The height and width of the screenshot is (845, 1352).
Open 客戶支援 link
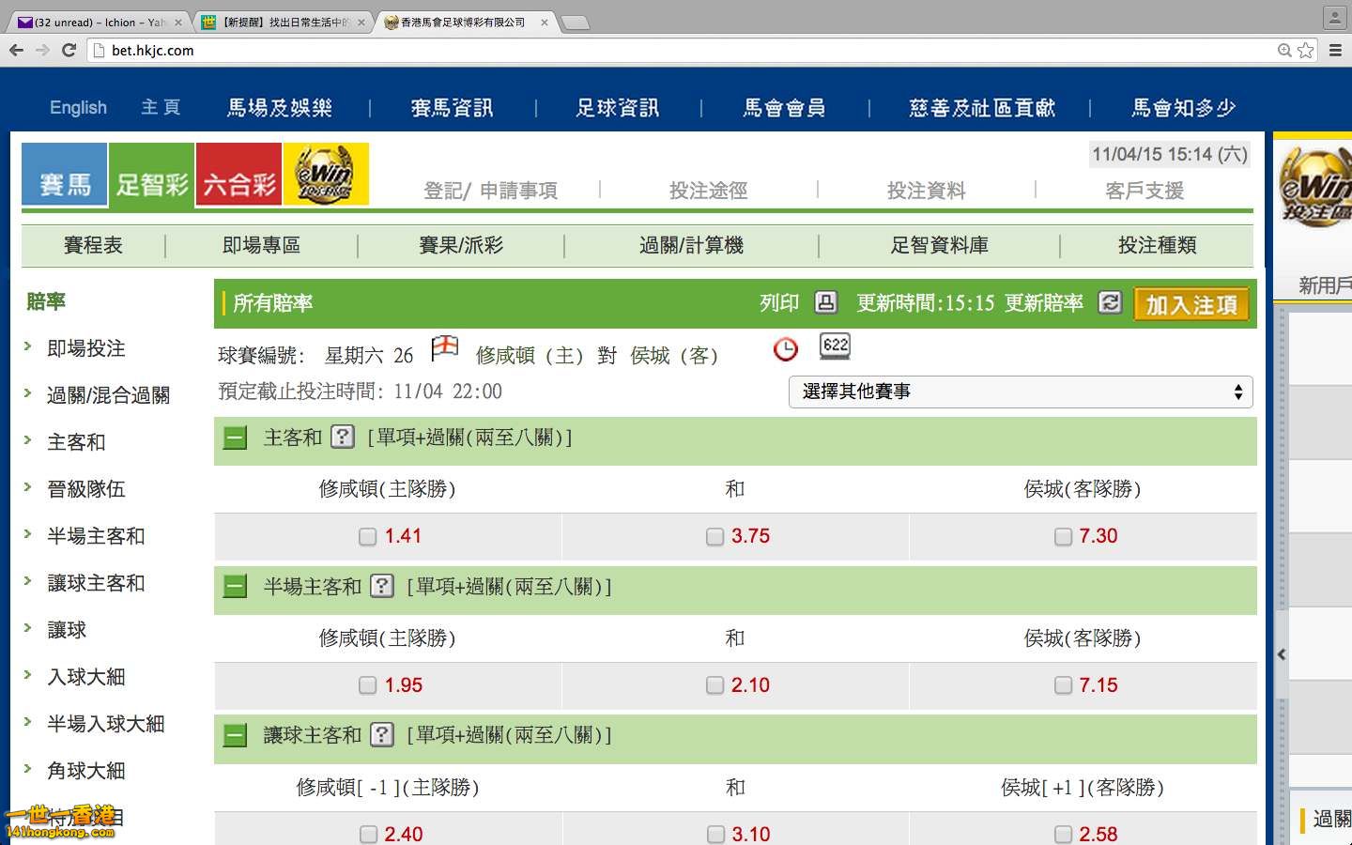click(1145, 191)
